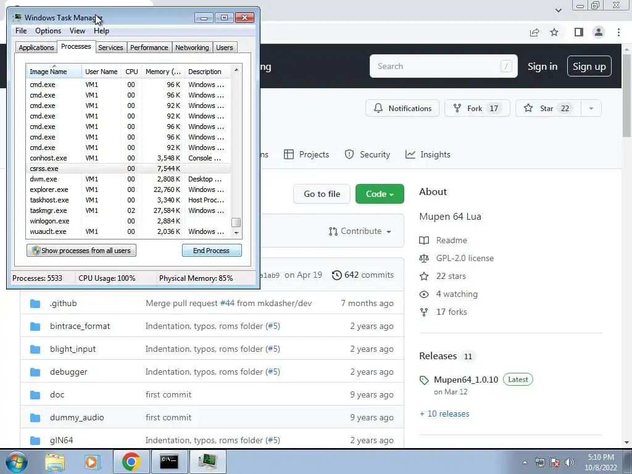Viewport: 632px width, 474px height.
Task: Click the dummy_audio folder icon
Action: tap(35, 418)
